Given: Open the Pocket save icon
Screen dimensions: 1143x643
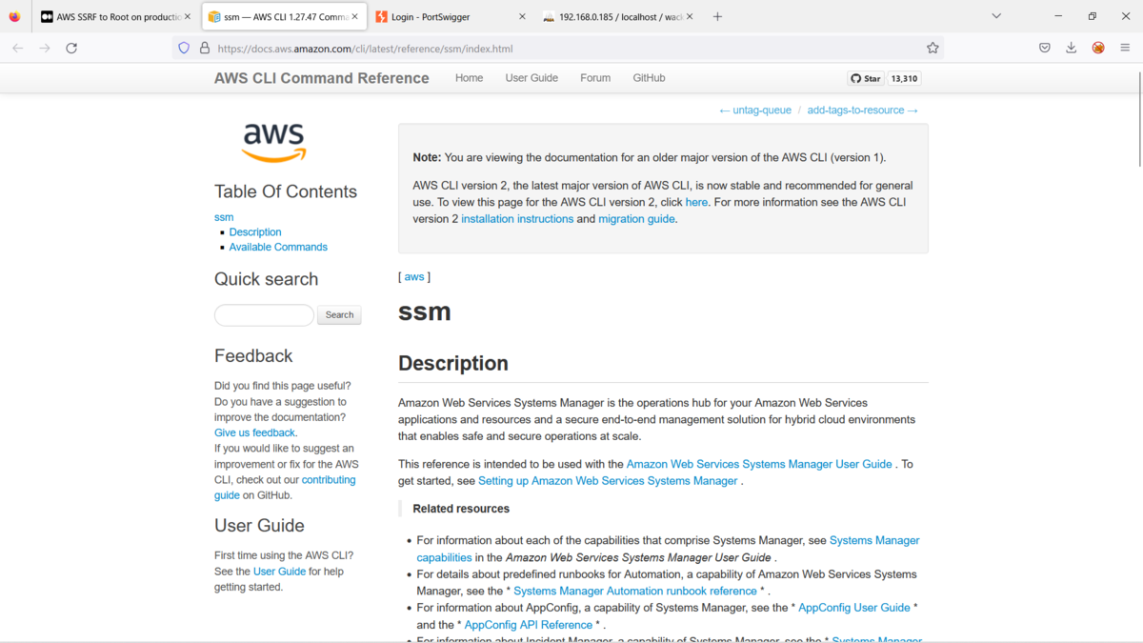Looking at the screenshot, I should click(1045, 48).
